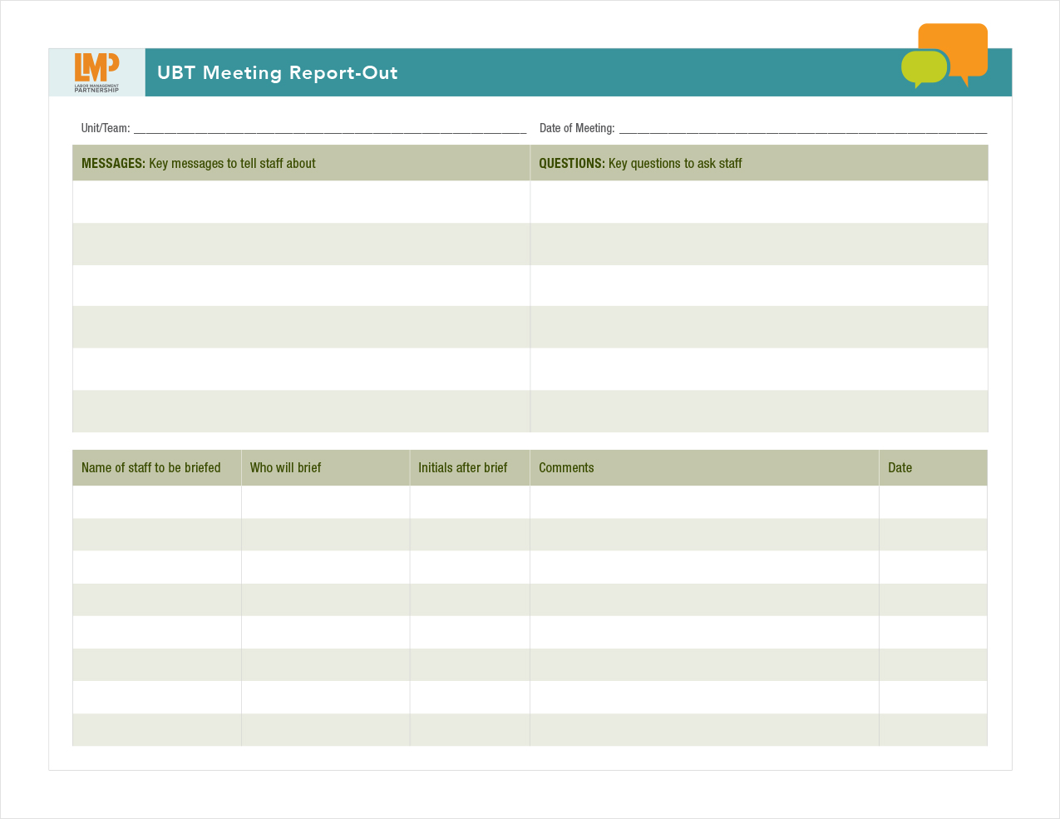Viewport: 1060px width, 819px height.
Task: Click the Date column header in lower table
Action: 900,468
